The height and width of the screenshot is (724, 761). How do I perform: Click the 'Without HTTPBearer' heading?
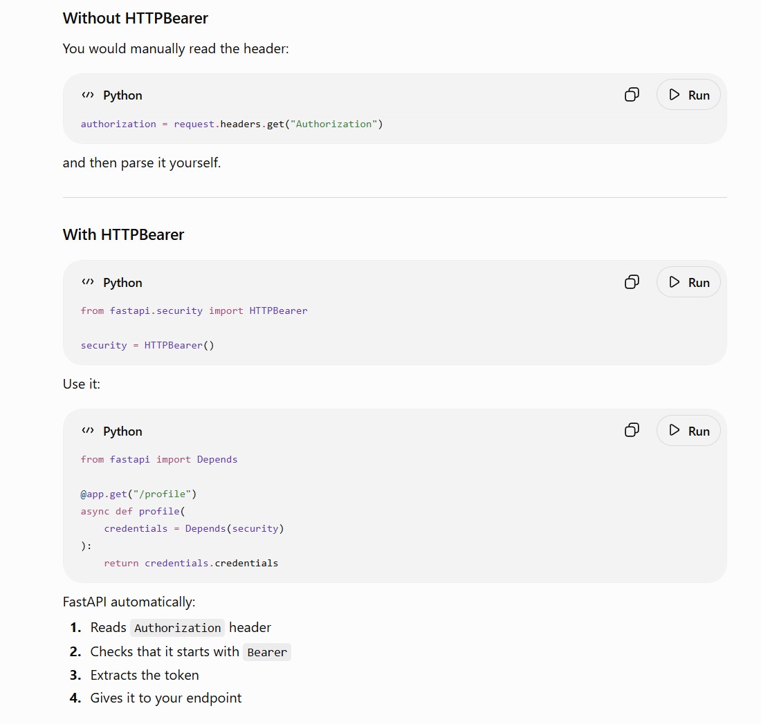[136, 18]
